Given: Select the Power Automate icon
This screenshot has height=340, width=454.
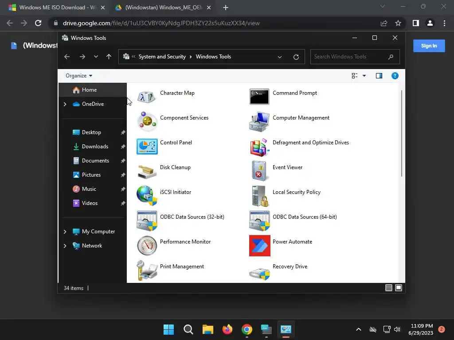Looking at the screenshot, I should pyautogui.click(x=259, y=245).
